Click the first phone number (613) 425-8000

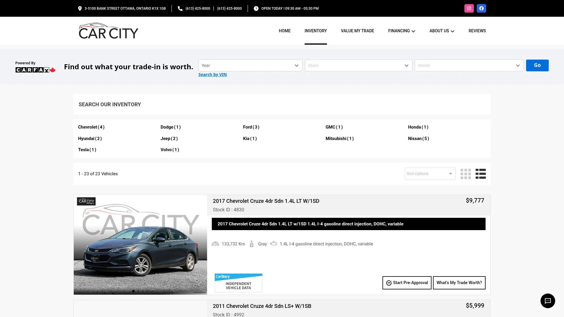tap(198, 9)
